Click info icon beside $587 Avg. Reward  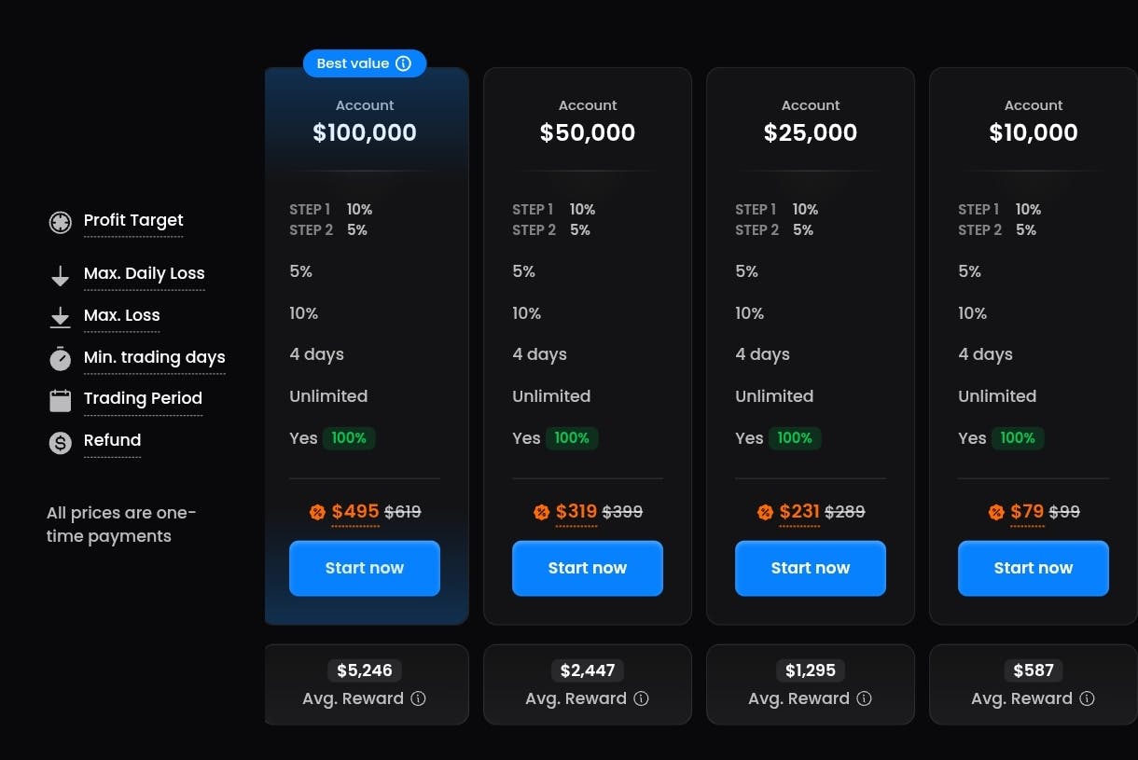tap(1088, 698)
